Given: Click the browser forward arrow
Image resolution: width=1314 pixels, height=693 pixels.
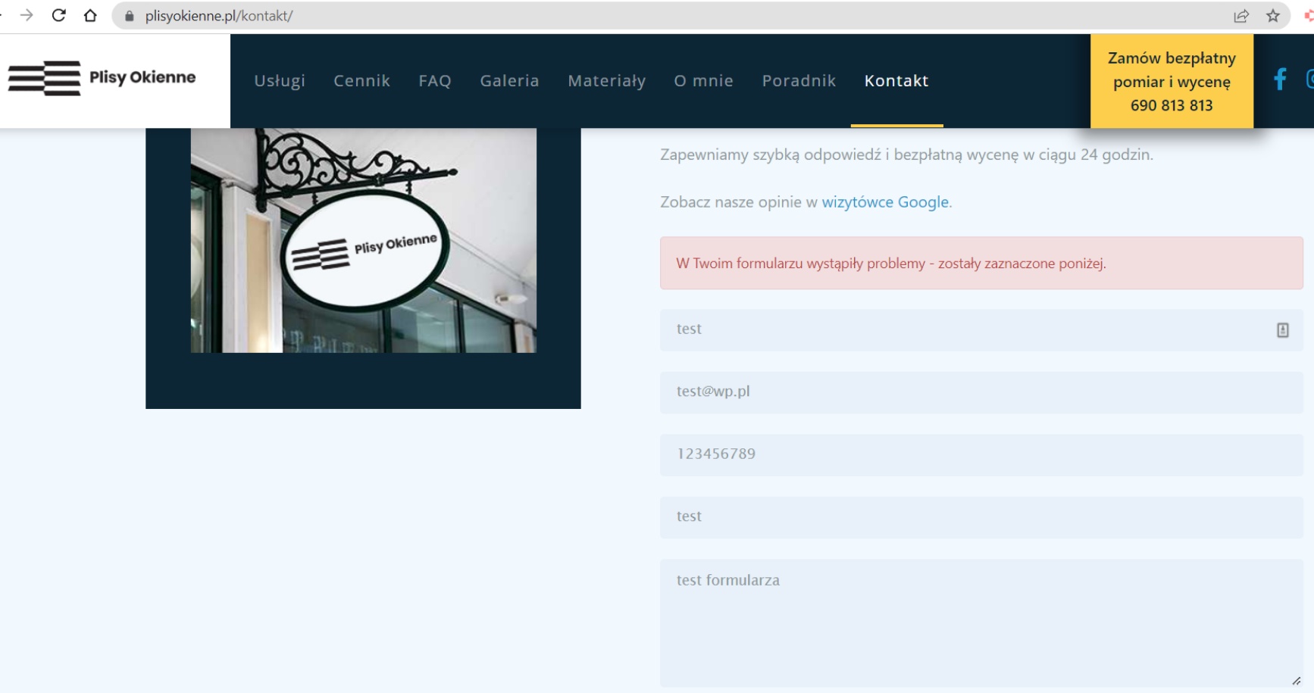Looking at the screenshot, I should tap(27, 15).
